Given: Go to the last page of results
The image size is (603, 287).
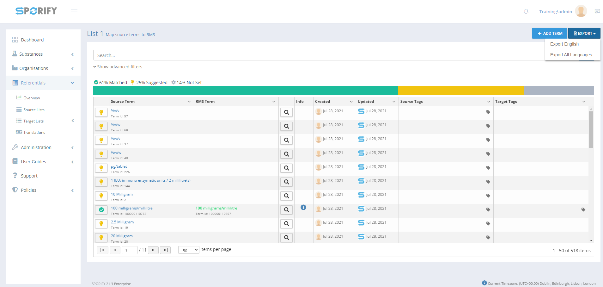Looking at the screenshot, I should (165, 250).
